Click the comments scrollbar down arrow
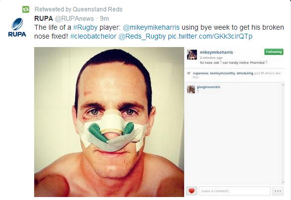Image resolution: width=291 pixels, height=200 pixels. point(283,182)
